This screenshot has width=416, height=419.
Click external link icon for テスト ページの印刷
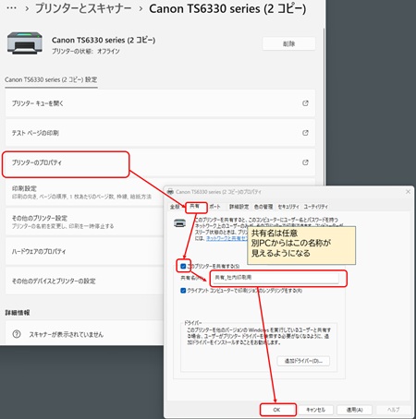[x=305, y=133]
